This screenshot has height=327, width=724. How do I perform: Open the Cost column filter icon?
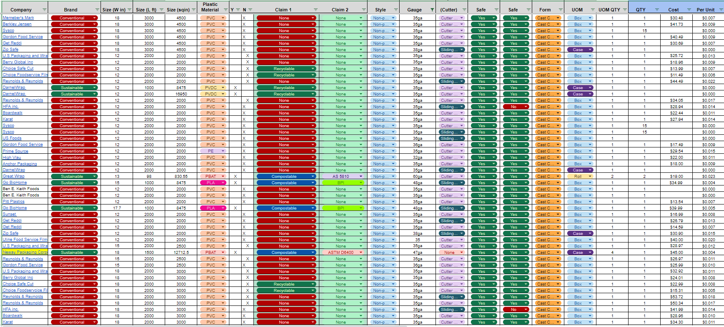689,10
